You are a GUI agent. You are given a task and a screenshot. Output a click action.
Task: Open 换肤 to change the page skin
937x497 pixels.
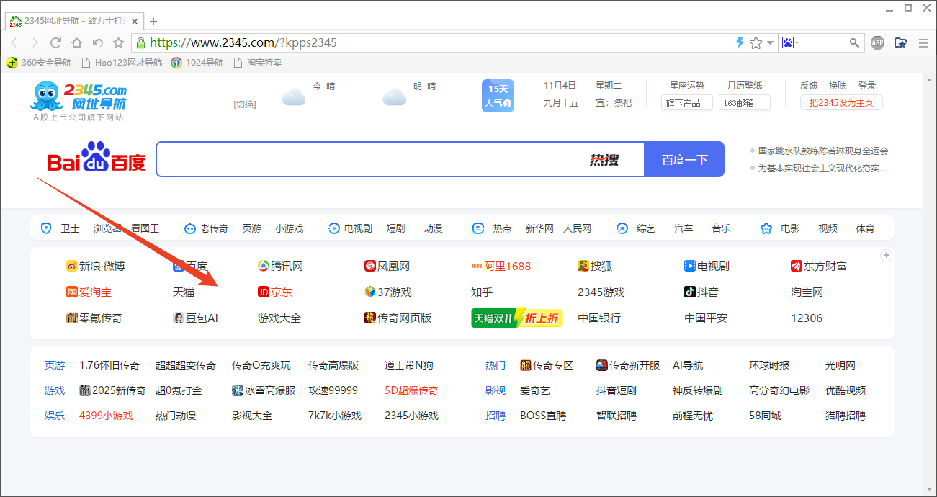pos(837,85)
